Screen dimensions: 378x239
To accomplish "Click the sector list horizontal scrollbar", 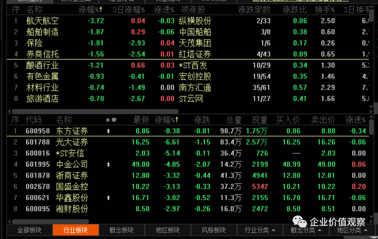I will 95,111.
